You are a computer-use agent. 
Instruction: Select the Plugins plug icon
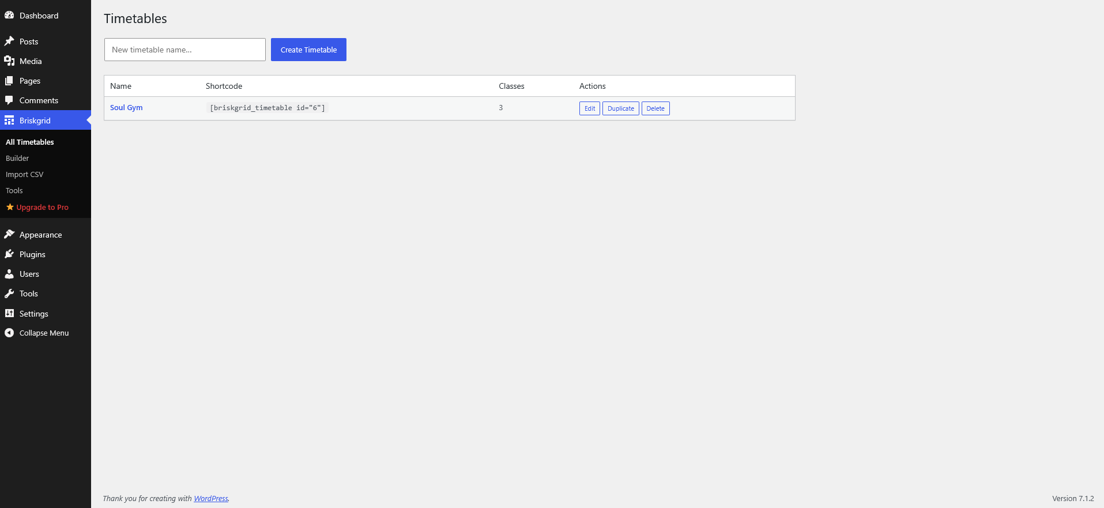point(9,254)
